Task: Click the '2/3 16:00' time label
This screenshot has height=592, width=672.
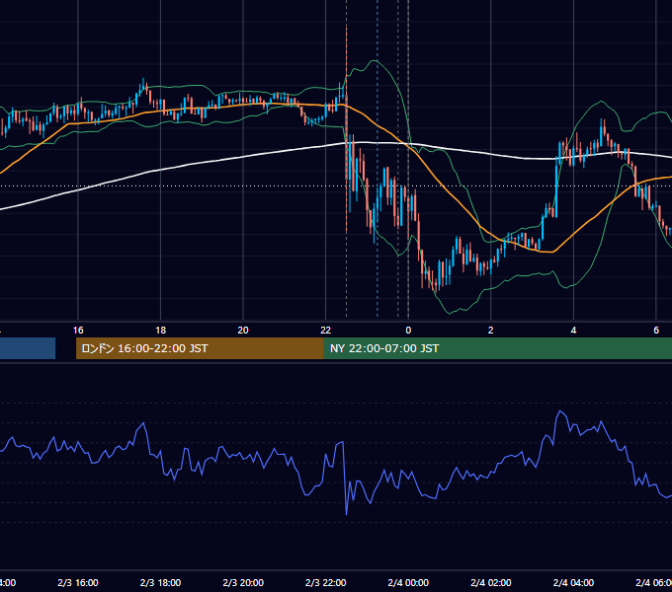Action: [x=77, y=582]
